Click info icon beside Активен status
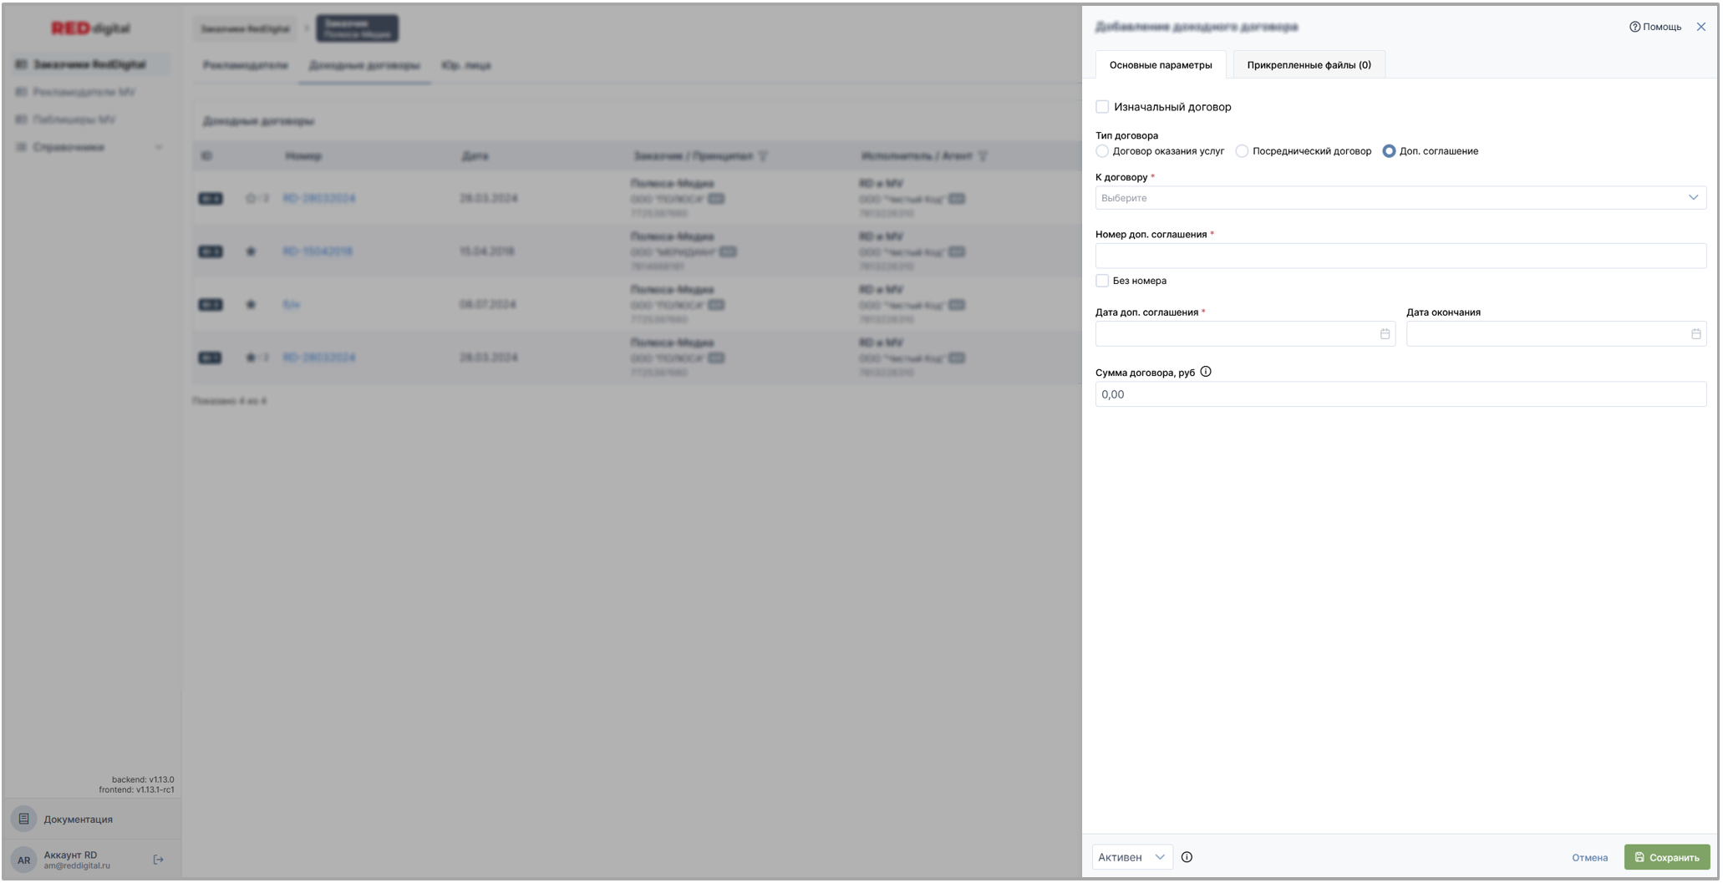The width and height of the screenshot is (1723, 883). pyautogui.click(x=1187, y=857)
